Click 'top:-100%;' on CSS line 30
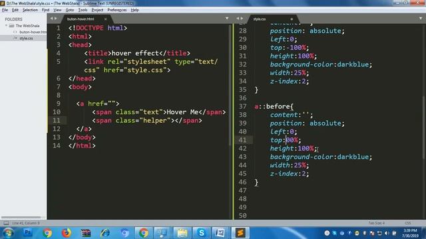The width and height of the screenshot is (426, 239). [x=290, y=47]
